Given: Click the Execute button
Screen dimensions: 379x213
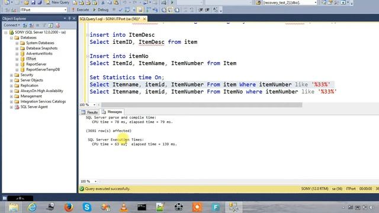Looking at the screenshot, I should 81,10.
